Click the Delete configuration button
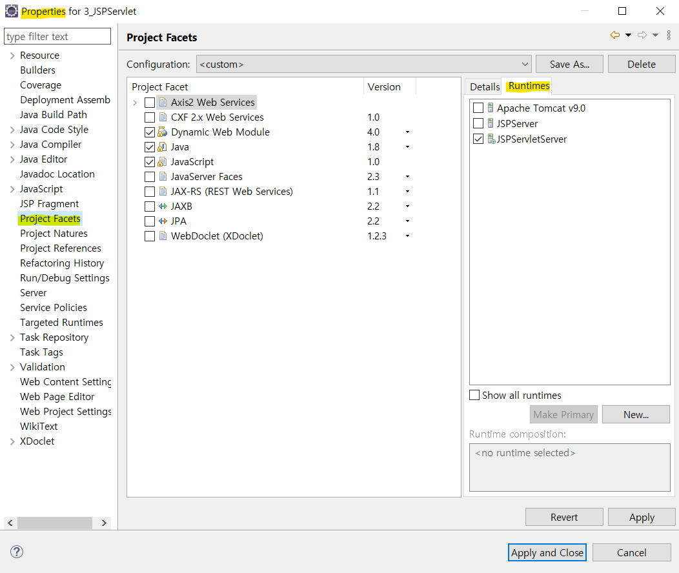This screenshot has height=573, width=679. point(642,64)
